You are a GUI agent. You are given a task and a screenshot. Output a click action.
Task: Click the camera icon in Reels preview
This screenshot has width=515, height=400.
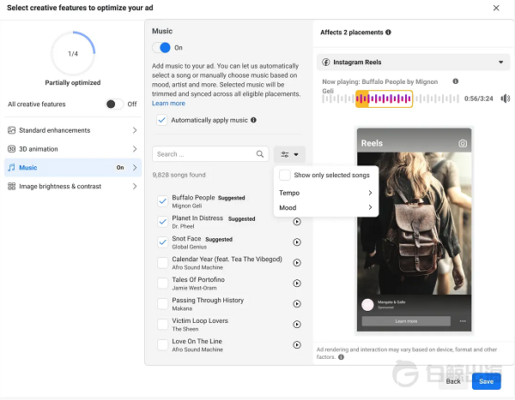click(463, 143)
